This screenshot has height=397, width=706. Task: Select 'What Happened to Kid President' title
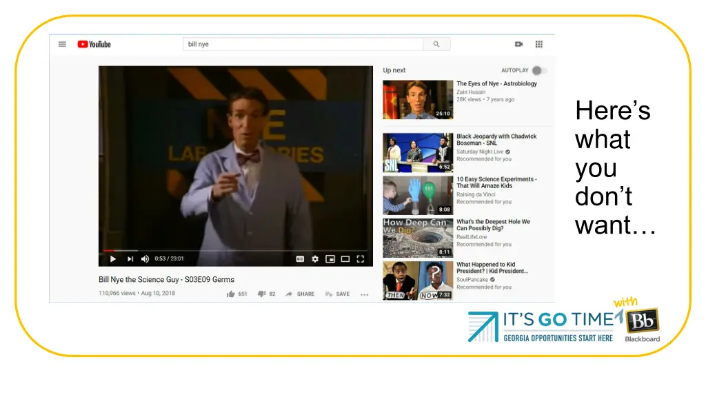[x=492, y=268]
